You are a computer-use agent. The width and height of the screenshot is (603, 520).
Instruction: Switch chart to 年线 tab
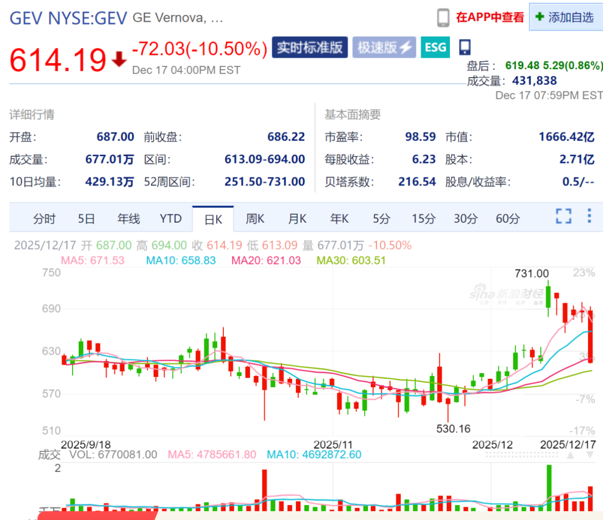(128, 219)
